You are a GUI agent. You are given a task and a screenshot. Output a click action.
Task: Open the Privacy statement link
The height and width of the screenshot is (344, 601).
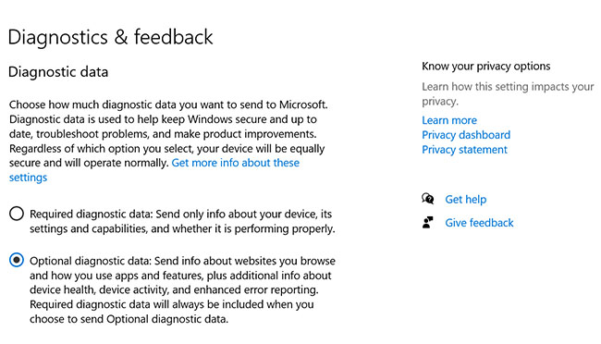click(x=464, y=150)
